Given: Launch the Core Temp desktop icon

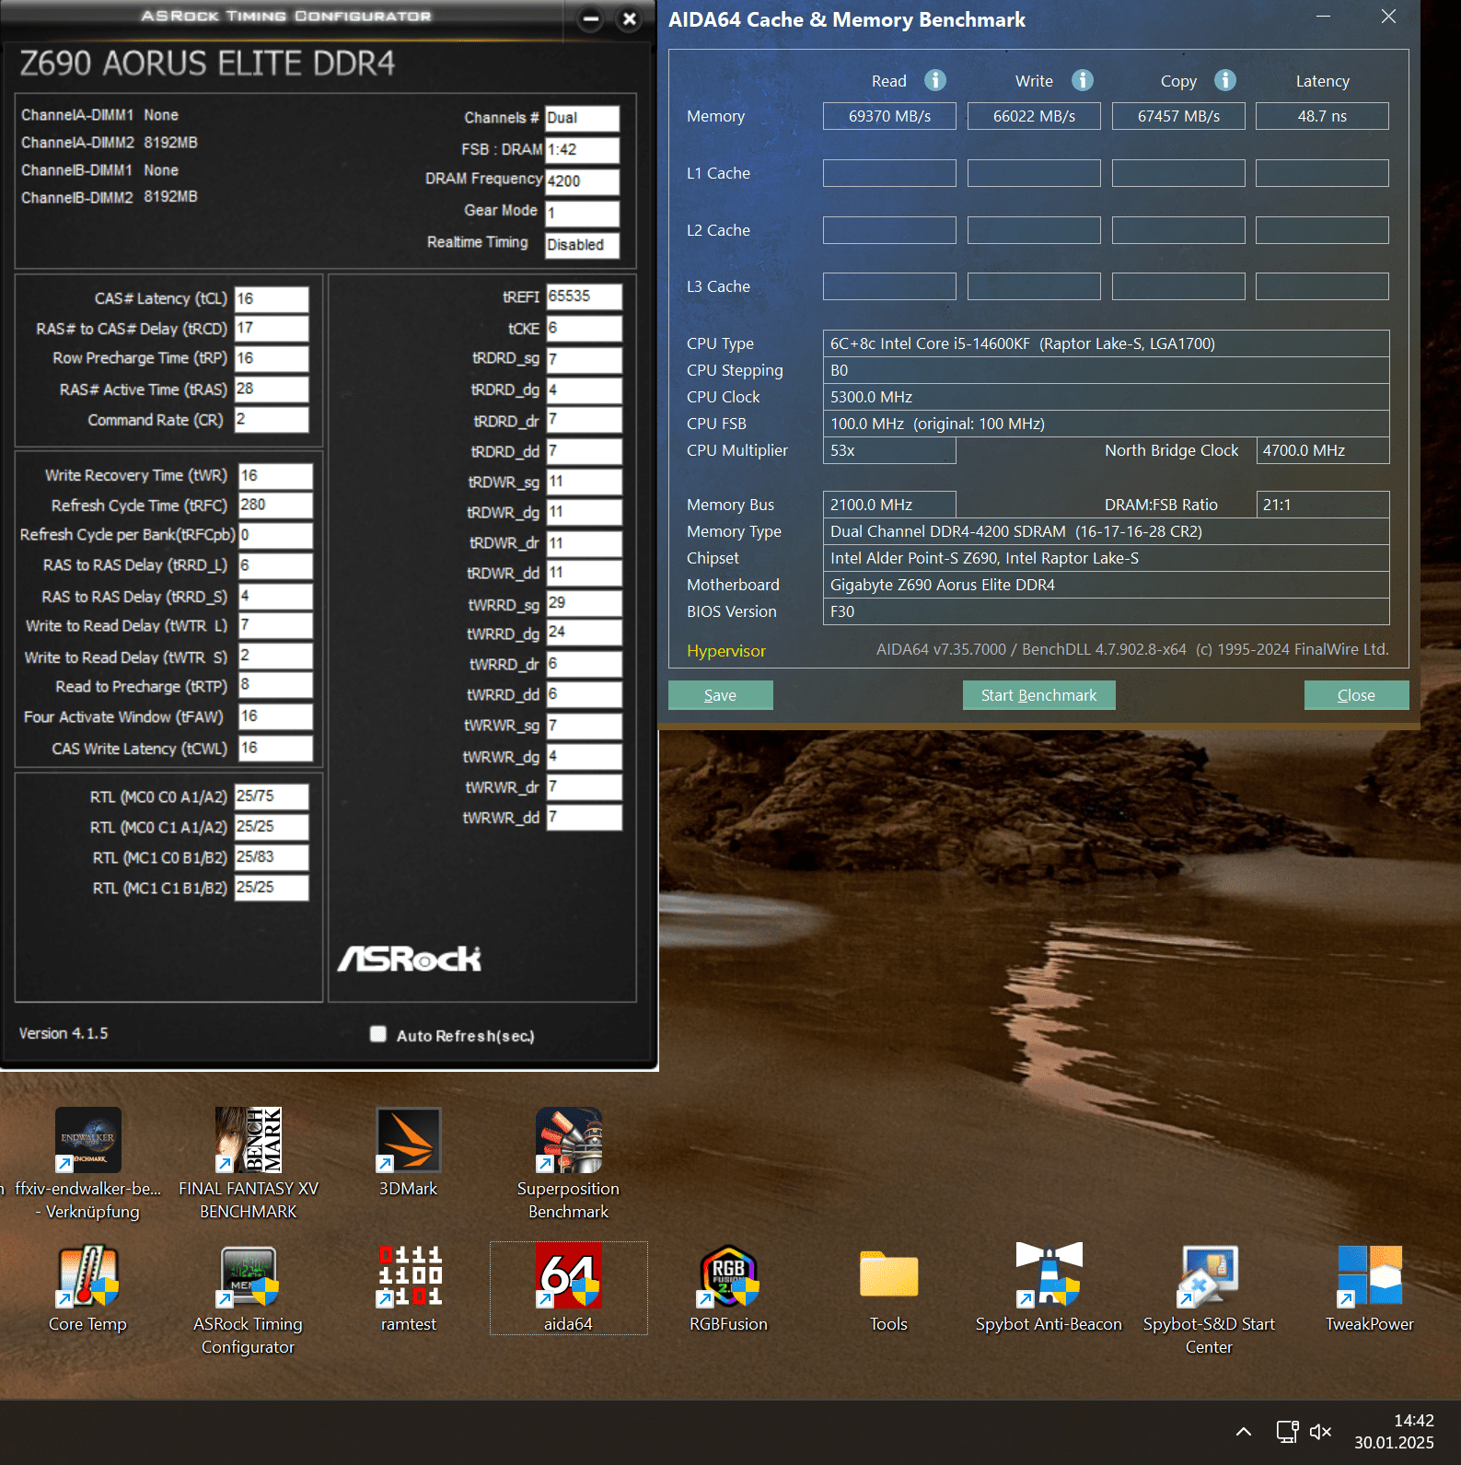Looking at the screenshot, I should [88, 1288].
